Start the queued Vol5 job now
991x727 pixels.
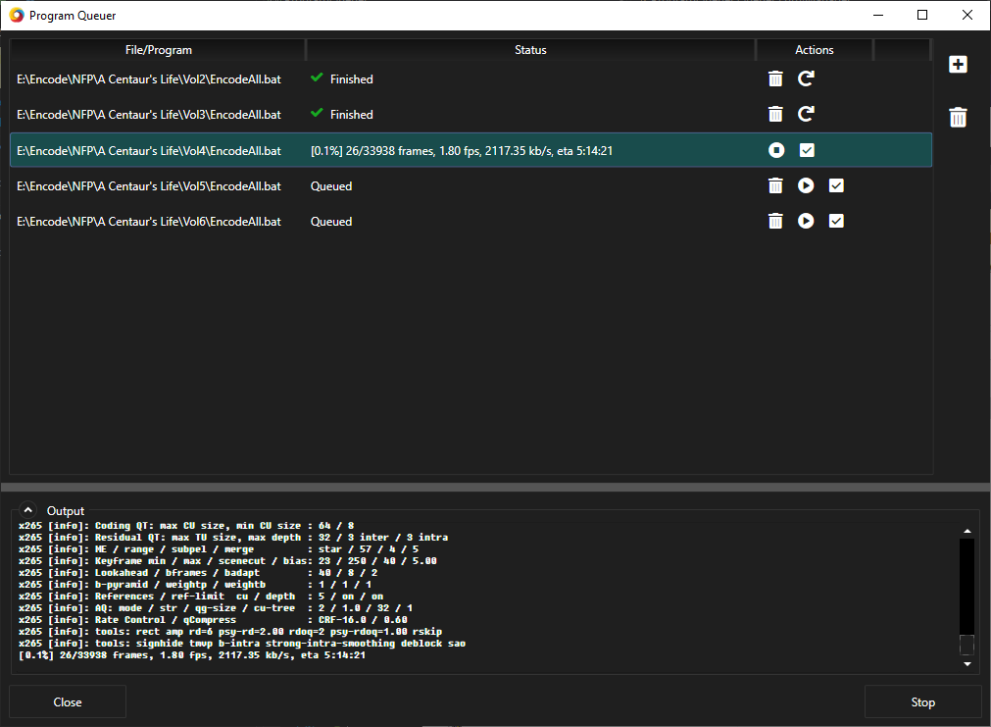(x=805, y=185)
